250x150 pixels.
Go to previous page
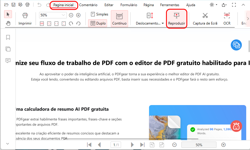click(x=99, y=145)
